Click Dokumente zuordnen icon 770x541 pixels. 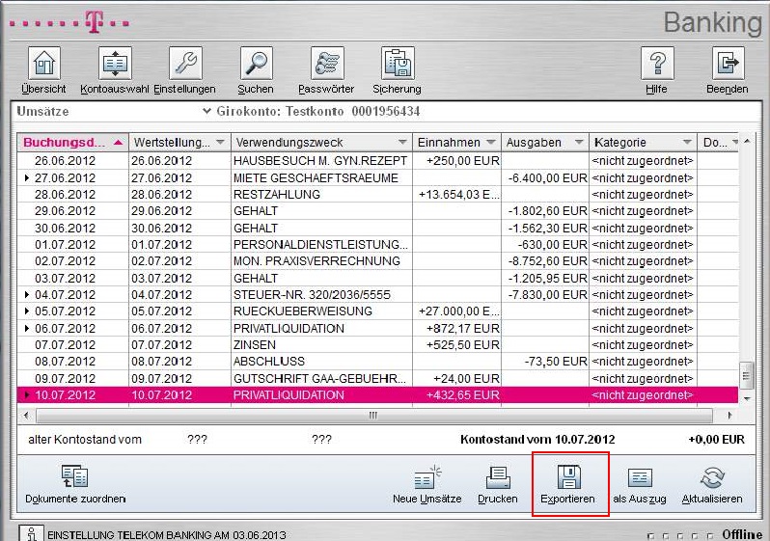(x=74, y=476)
